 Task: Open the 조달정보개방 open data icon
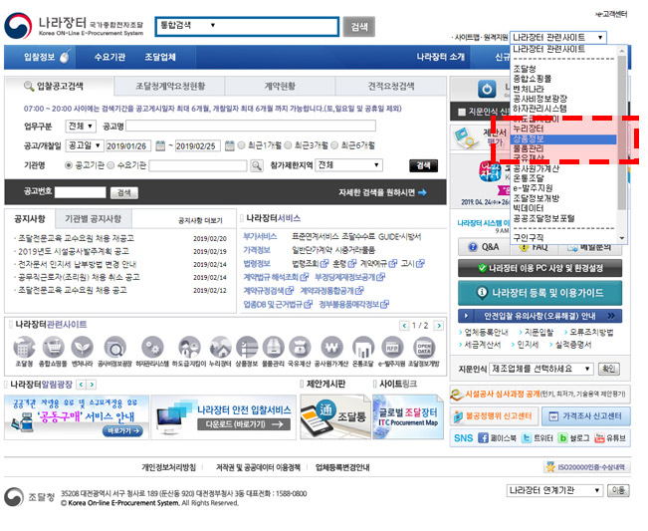[424, 347]
